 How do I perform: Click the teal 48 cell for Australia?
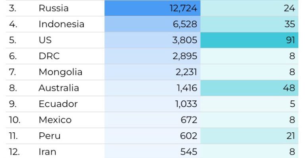[x=249, y=88]
